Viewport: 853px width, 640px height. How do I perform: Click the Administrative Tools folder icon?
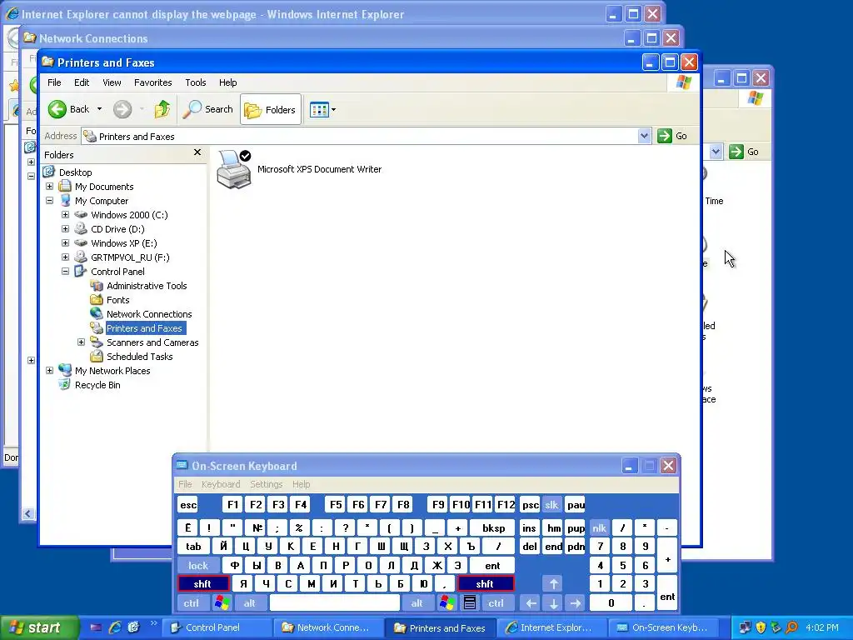tap(97, 286)
